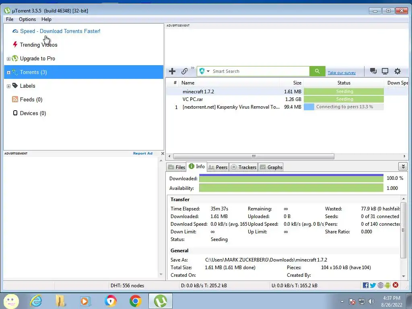Click the globe web icon in status bar

pyautogui.click(x=380, y=285)
